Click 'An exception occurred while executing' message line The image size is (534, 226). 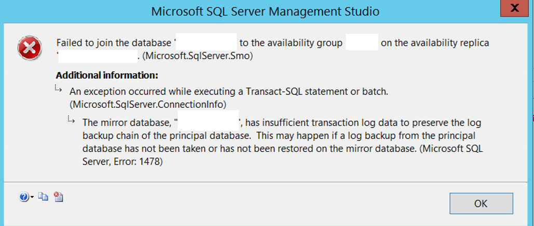[x=229, y=92]
